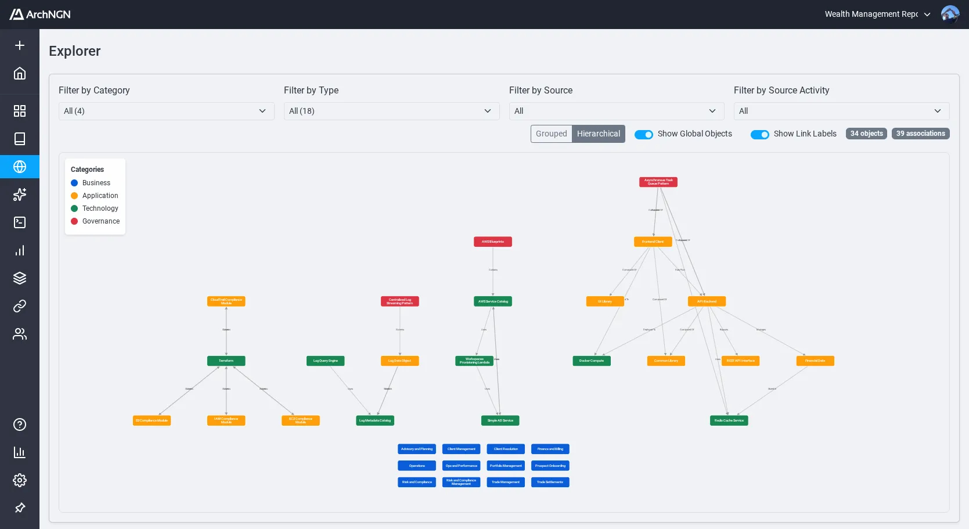The width and height of the screenshot is (969, 529).
Task: Turn off Show Link Labels
Action: point(759,134)
